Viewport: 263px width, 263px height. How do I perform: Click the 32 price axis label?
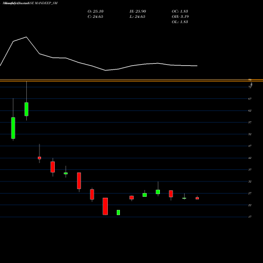(x=250, y=181)
